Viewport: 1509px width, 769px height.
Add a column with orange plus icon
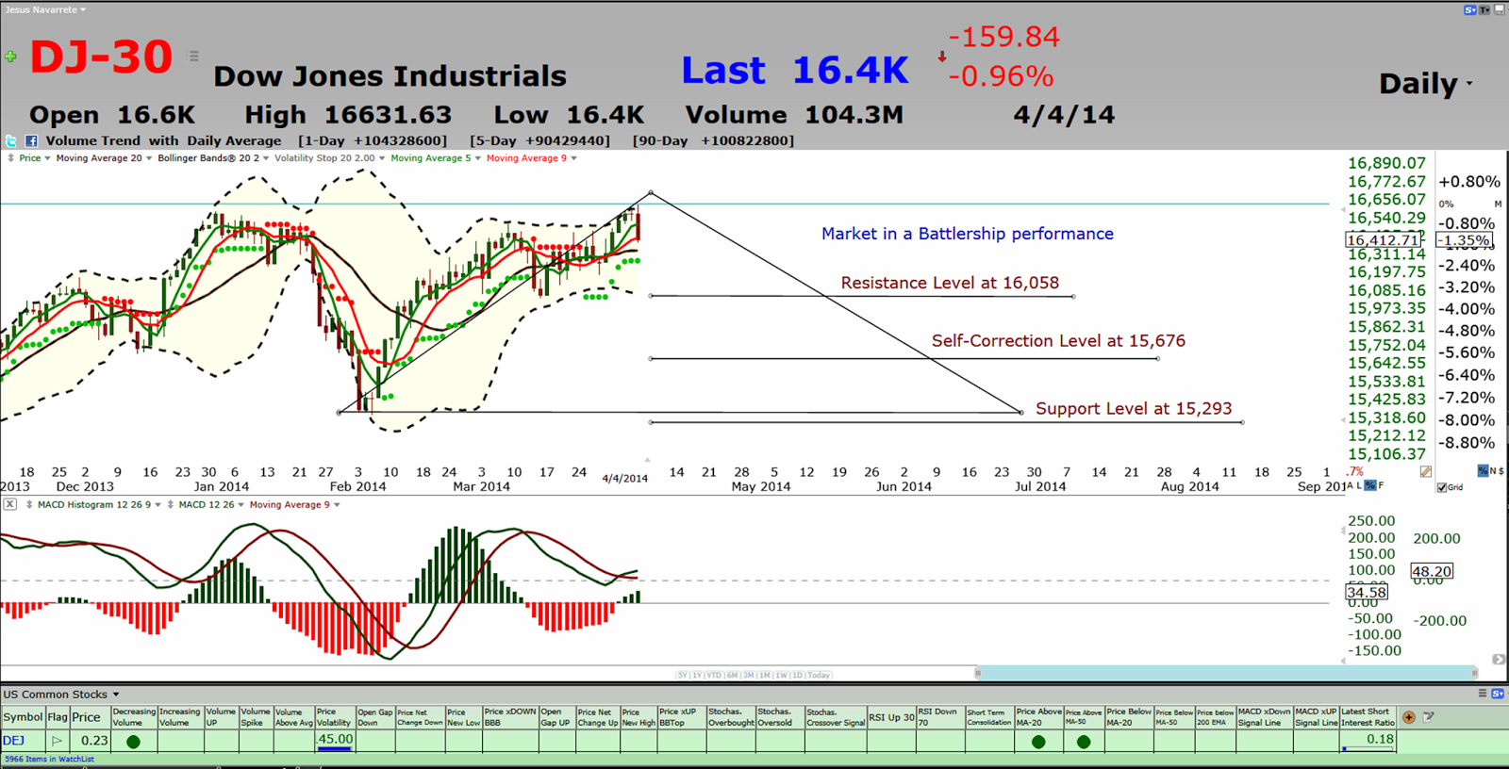tap(1408, 717)
